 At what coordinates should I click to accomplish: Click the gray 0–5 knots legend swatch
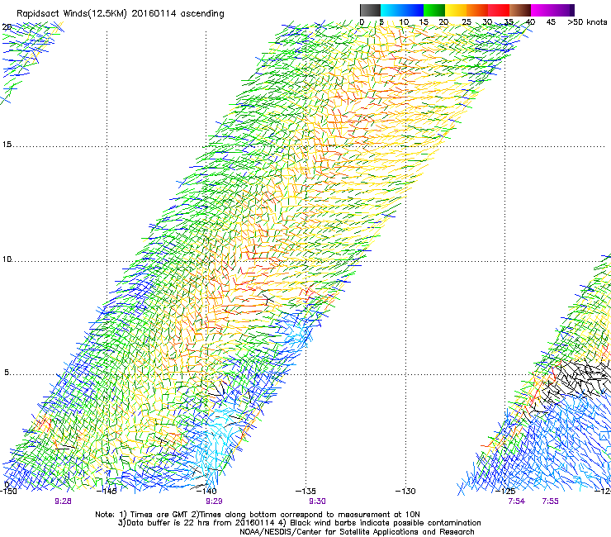click(370, 10)
